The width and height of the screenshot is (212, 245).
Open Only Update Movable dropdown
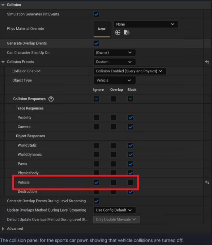[x=117, y=219]
